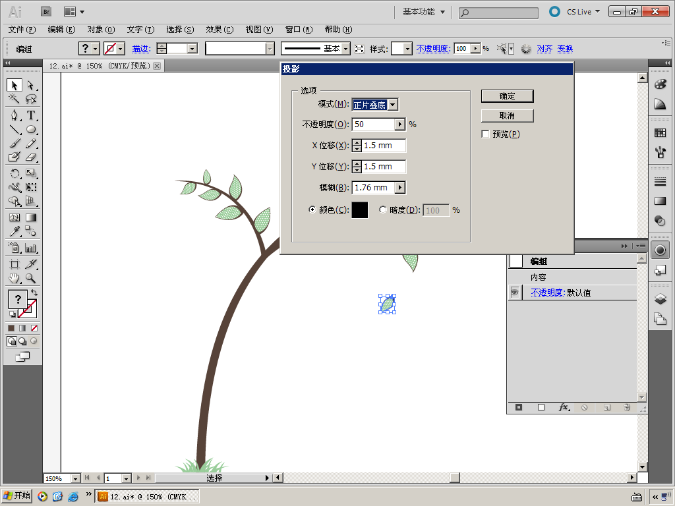Toggle visibility eye for 不透明度 row
Screen dimensions: 675x506
(x=515, y=293)
